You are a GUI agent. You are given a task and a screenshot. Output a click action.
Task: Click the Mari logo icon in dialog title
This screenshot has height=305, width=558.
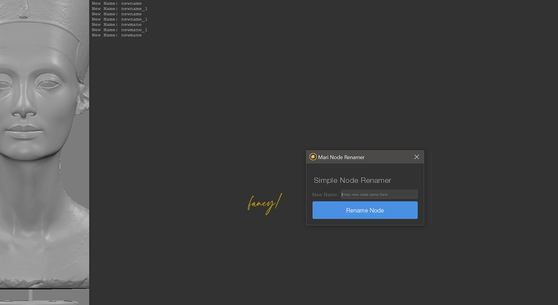pos(313,157)
